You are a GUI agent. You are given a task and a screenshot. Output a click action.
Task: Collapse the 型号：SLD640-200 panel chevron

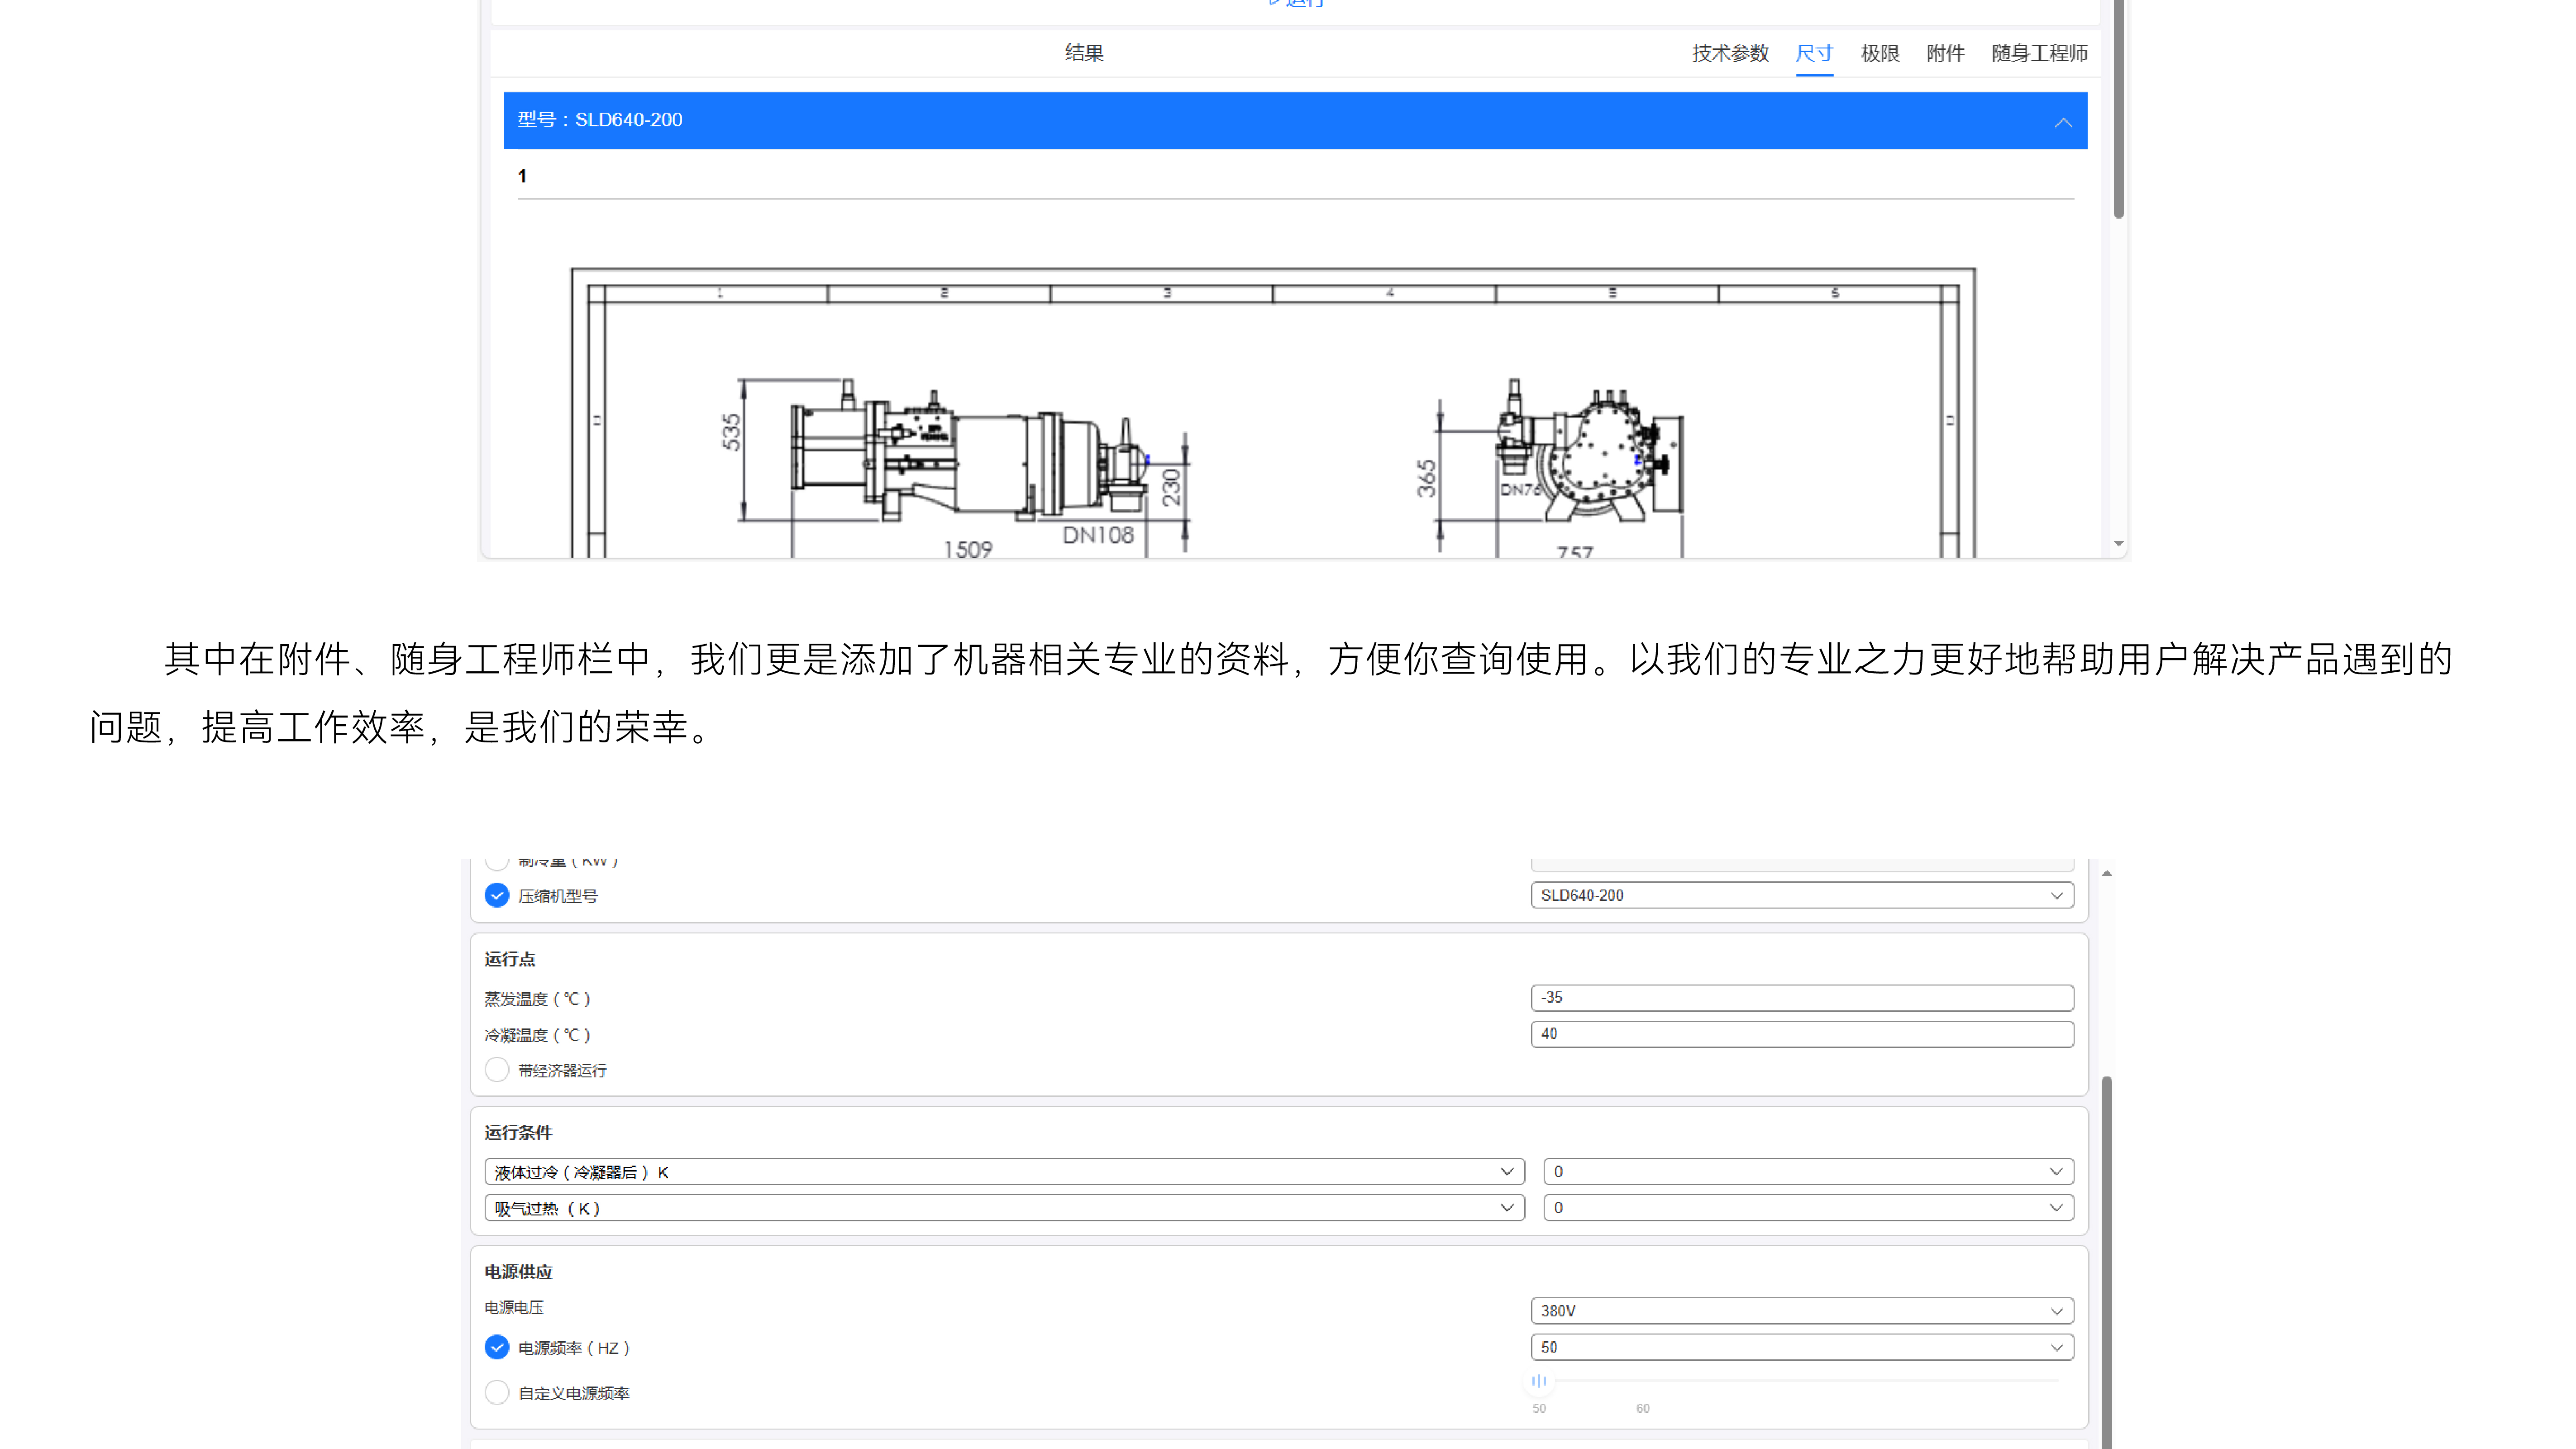(2063, 122)
